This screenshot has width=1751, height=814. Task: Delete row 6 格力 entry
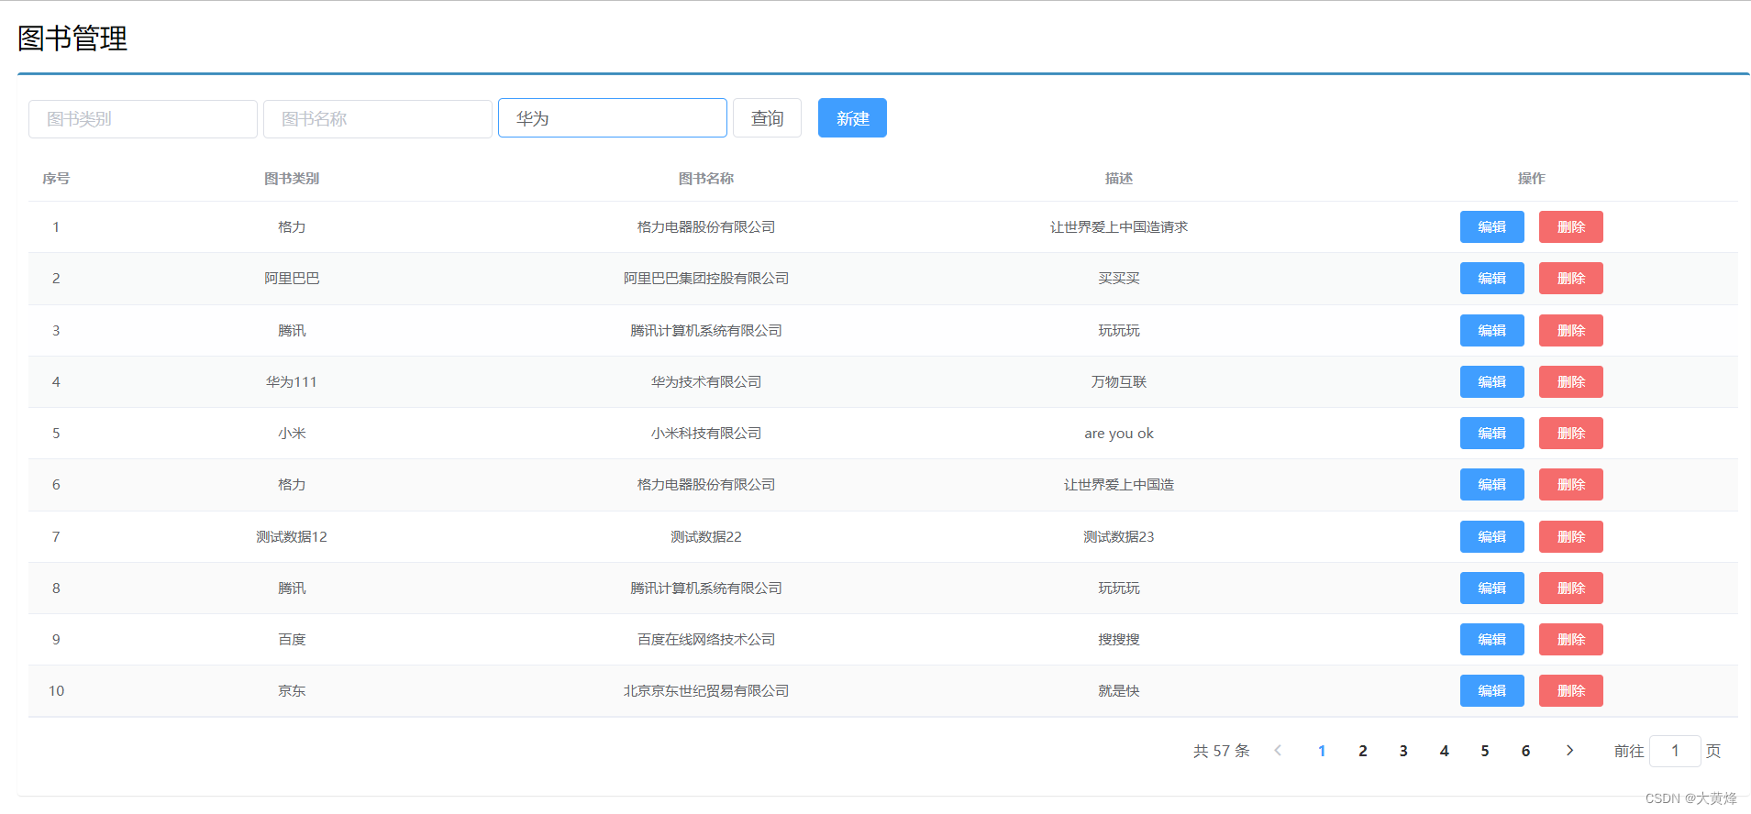tap(1570, 485)
